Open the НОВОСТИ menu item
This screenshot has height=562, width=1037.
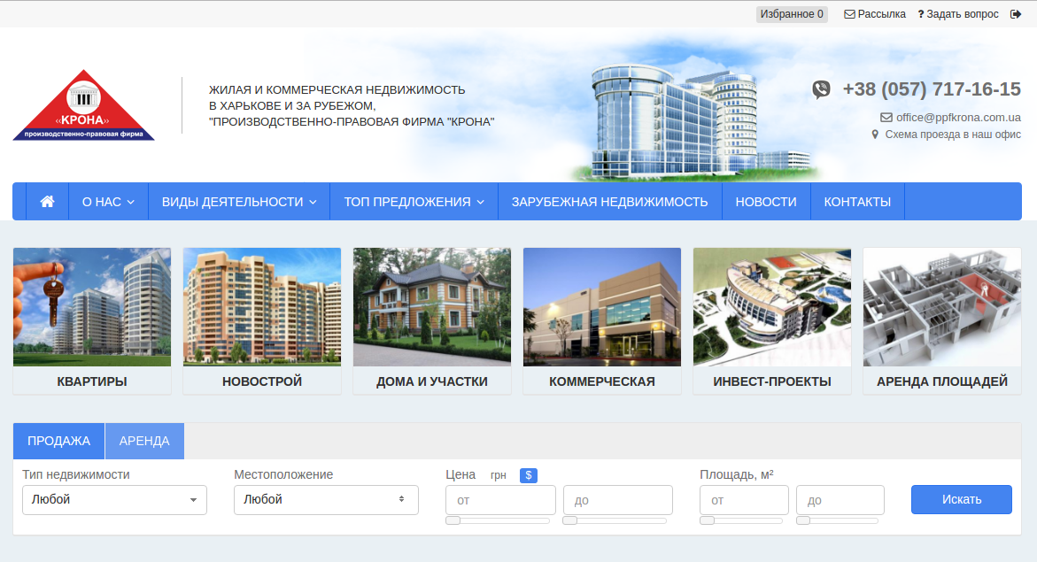(766, 202)
